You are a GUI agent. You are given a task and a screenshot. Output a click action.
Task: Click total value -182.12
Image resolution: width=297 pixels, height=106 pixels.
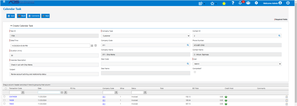point(188,97)
